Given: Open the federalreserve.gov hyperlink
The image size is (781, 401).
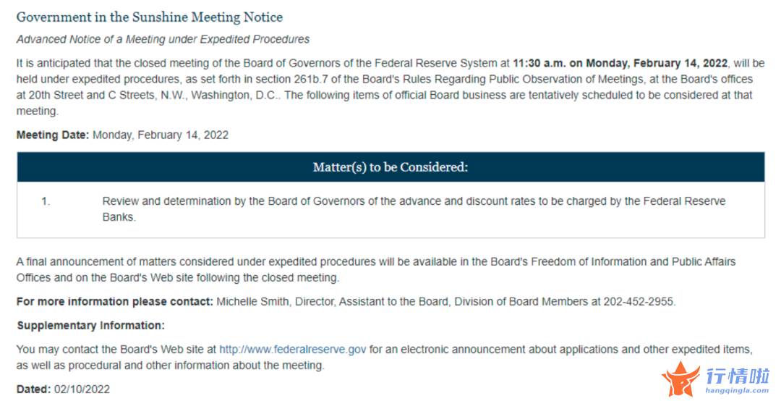Looking at the screenshot, I should click(292, 350).
